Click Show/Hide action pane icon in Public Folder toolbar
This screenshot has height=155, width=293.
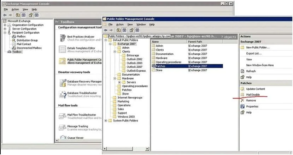pos(137,30)
